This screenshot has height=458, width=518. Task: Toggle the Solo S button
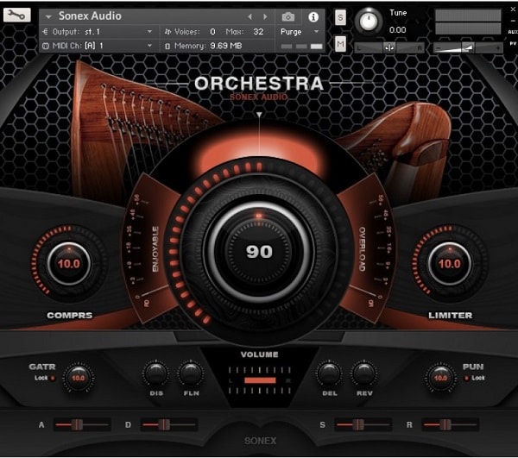point(340,17)
